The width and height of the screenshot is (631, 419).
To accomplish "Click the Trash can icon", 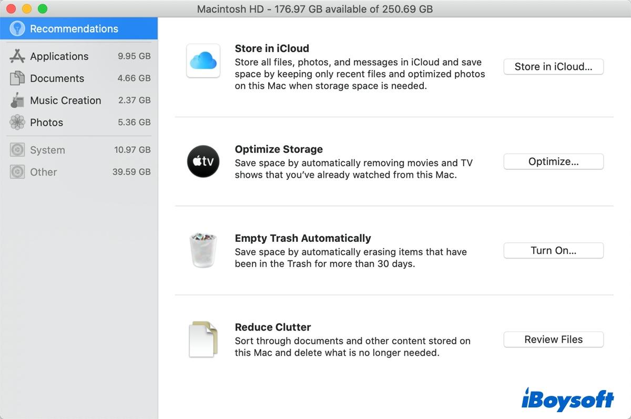I will (203, 250).
